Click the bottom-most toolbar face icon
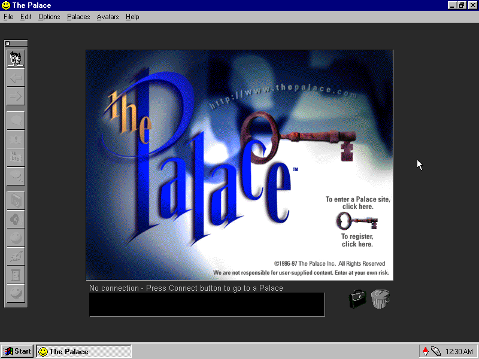Viewport: 479px width, 359px height. click(x=16, y=294)
